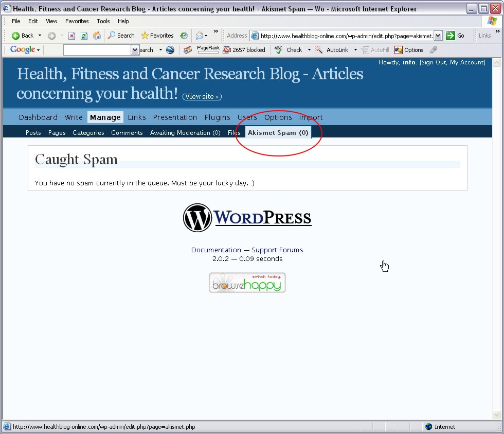Open Google toolbar Options
Viewport: 504px width, 434px height.
[409, 50]
